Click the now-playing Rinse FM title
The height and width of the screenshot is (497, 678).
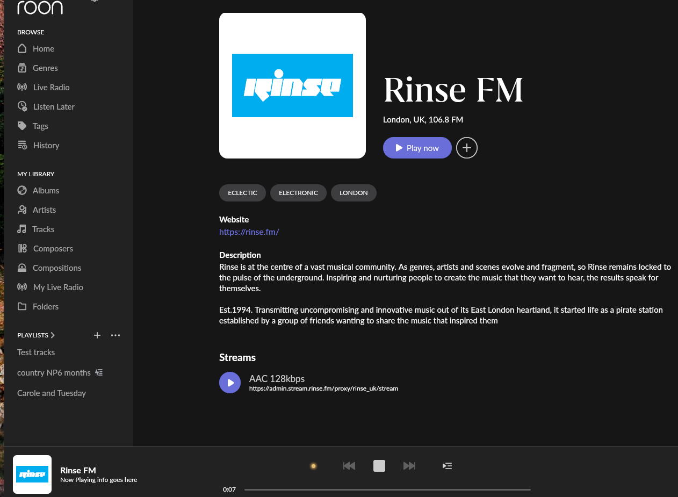[x=78, y=470]
